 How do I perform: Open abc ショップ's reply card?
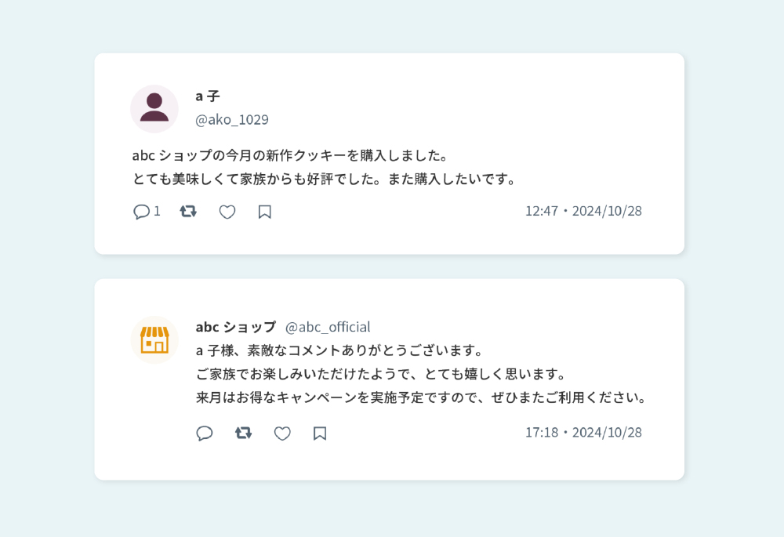click(389, 379)
